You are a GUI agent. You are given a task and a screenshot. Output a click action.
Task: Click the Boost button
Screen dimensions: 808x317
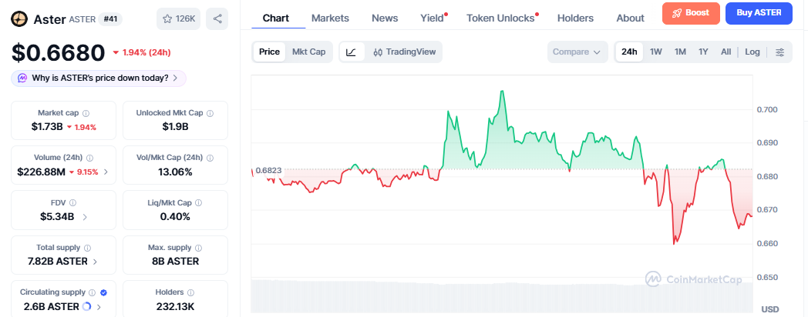click(691, 13)
